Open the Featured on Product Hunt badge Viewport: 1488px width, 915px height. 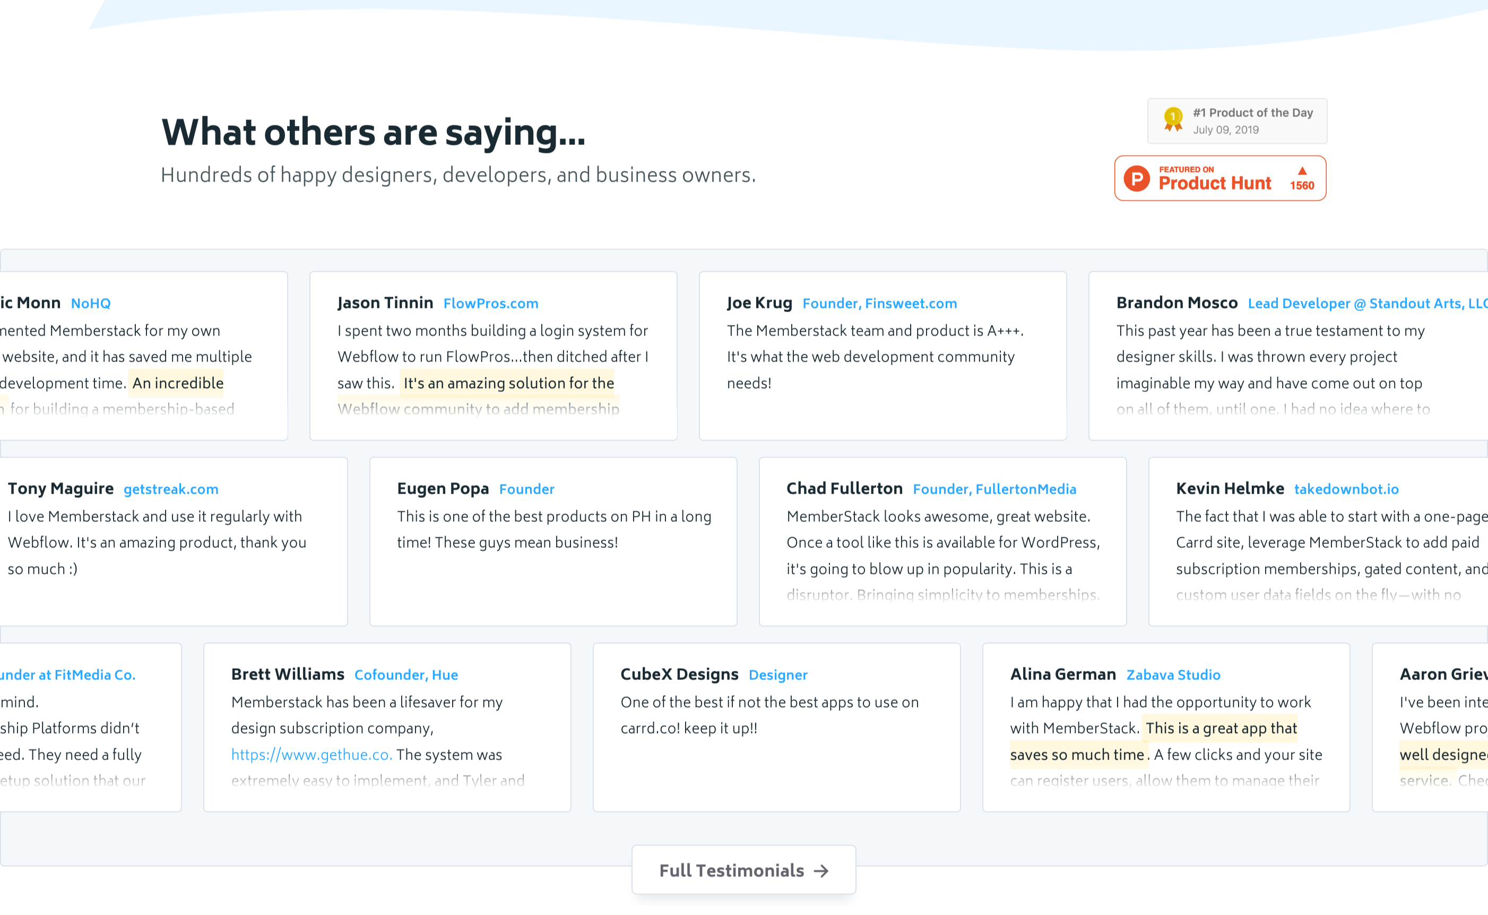1221,178
